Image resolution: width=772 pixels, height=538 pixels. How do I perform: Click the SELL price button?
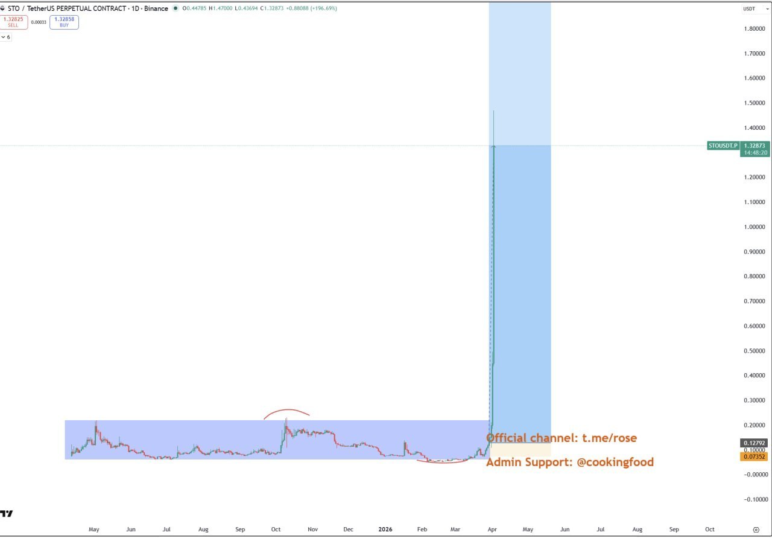[x=13, y=22]
